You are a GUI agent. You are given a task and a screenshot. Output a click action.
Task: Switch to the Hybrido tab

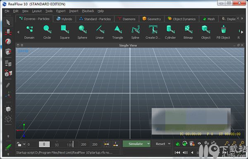tap(64, 19)
